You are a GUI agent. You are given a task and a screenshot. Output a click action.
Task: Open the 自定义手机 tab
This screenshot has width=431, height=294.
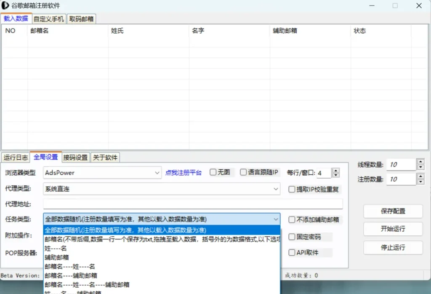[x=49, y=19]
